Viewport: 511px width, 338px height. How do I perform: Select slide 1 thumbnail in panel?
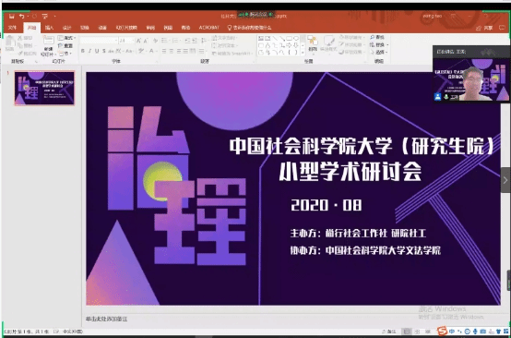pos(44,88)
